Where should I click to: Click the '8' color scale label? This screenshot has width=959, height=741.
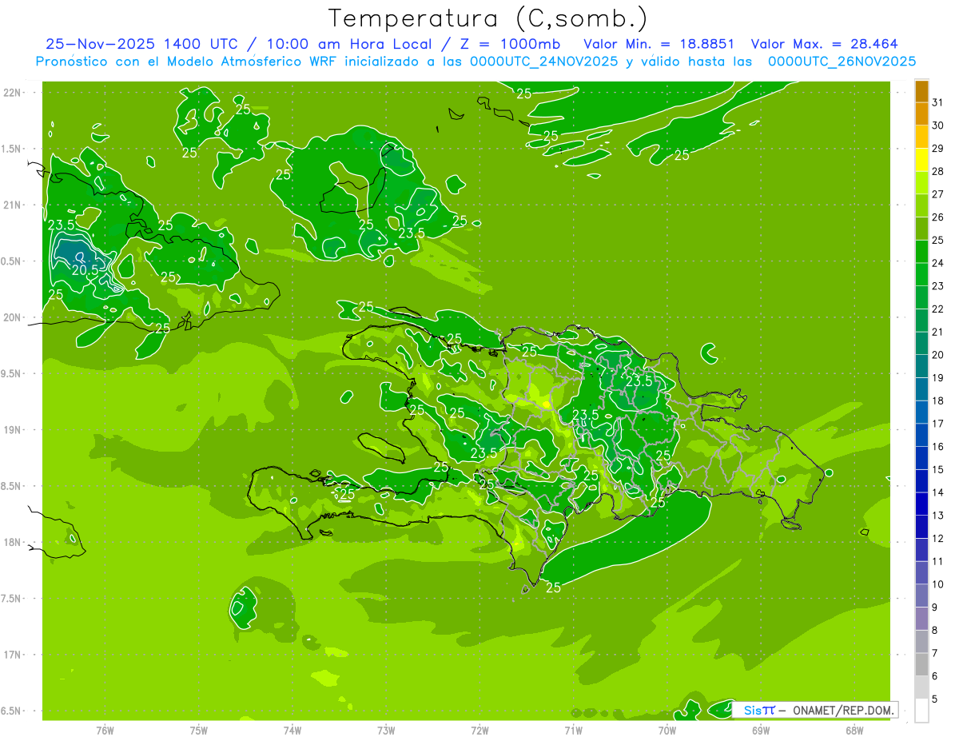pos(935,631)
